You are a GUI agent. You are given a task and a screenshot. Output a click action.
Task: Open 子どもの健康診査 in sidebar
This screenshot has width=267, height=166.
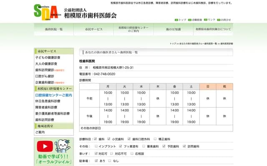(48, 58)
